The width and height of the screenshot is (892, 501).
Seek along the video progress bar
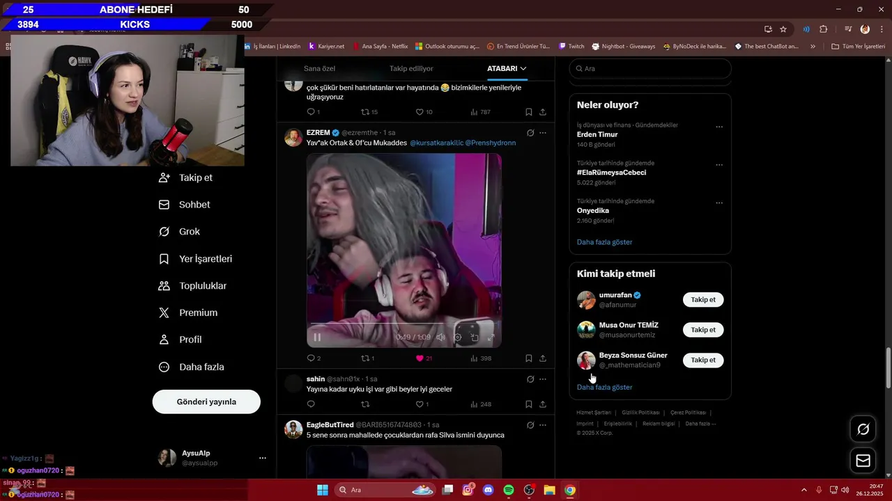404,324
